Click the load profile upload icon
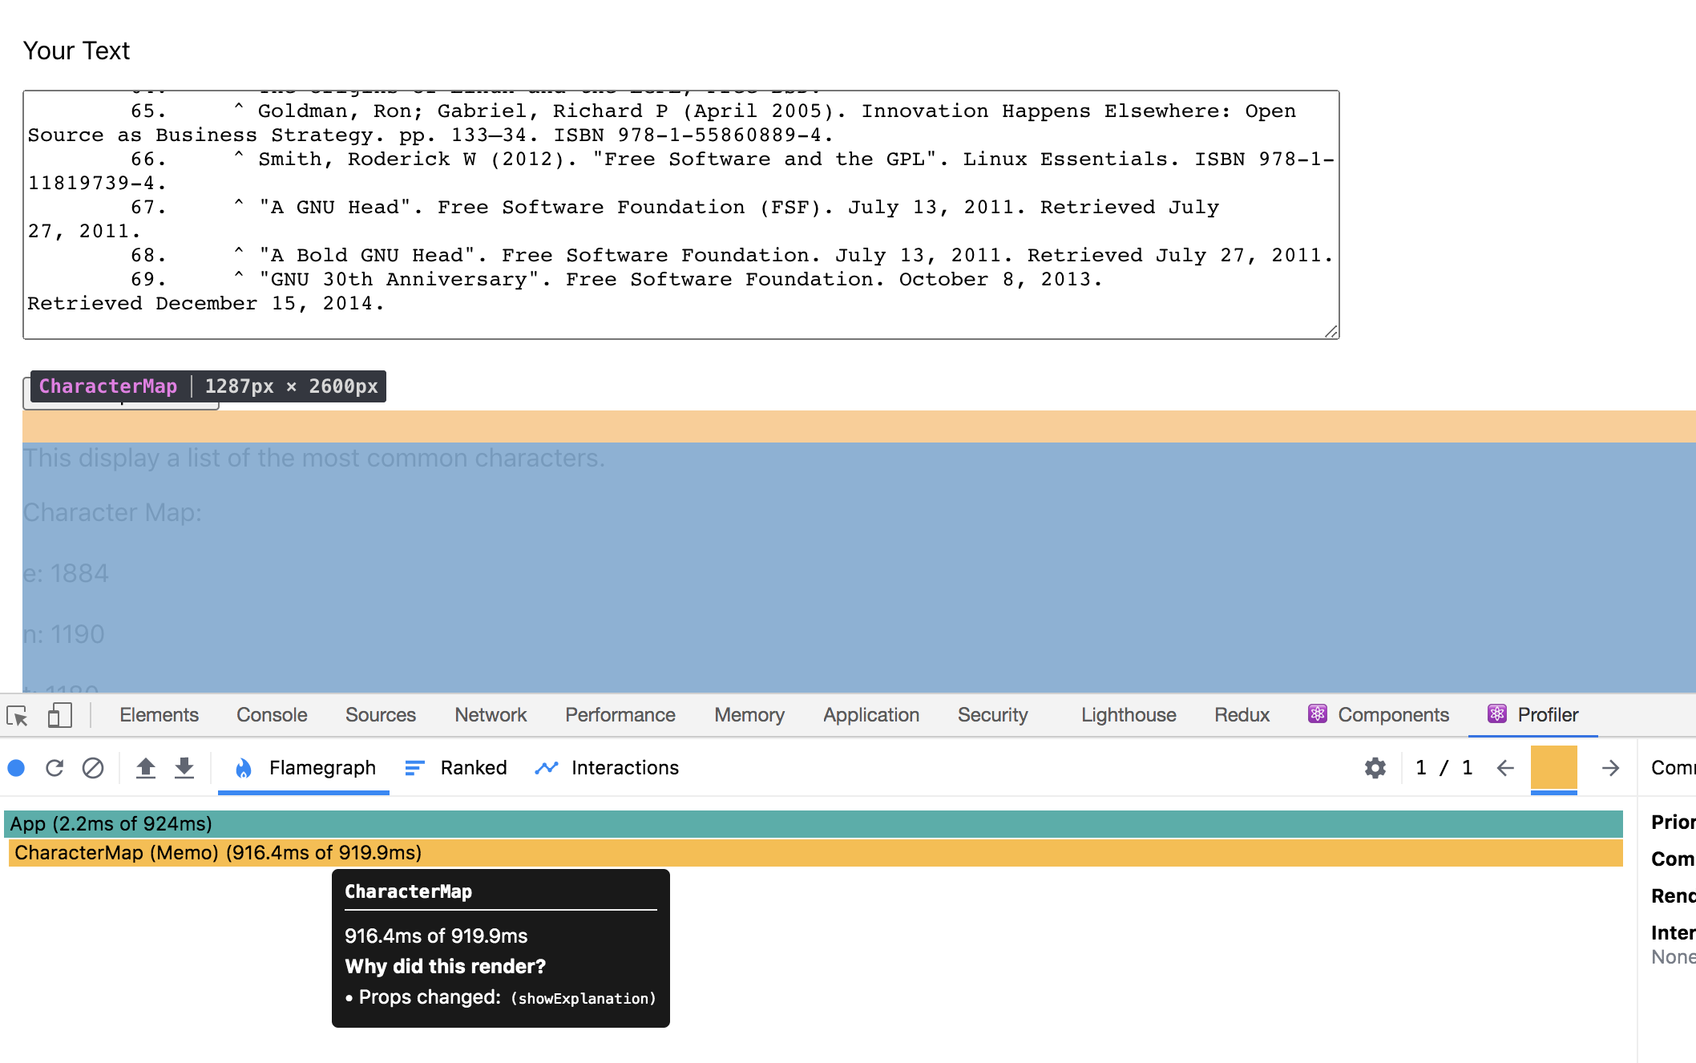The image size is (1696, 1063). pyautogui.click(x=145, y=768)
